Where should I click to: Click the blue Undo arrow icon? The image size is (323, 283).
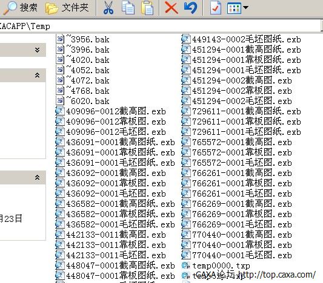[x=190, y=8]
